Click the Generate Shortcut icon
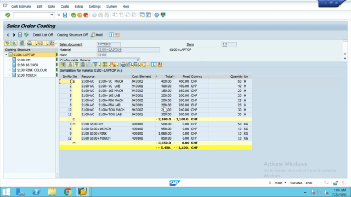Image resolution: width=351 pixels, height=197 pixels. pos(148,15)
